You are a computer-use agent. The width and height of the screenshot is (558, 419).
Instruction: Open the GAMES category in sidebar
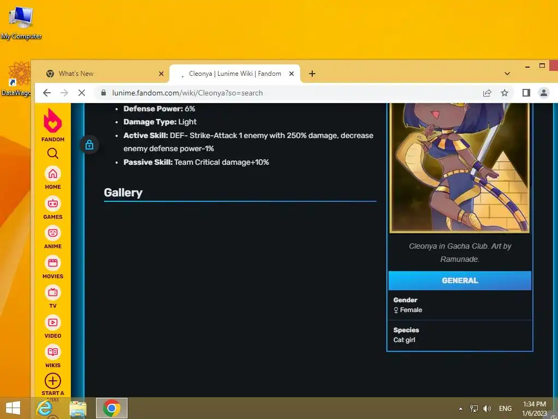53,208
